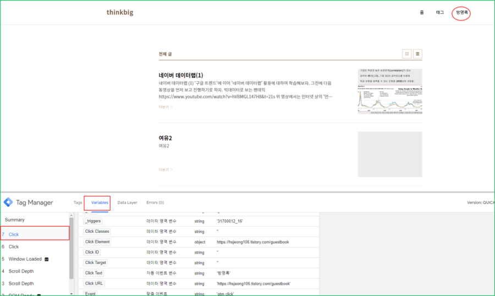Click the Click URL variable name
Image resolution: width=495 pixels, height=296 pixels.
click(94, 284)
